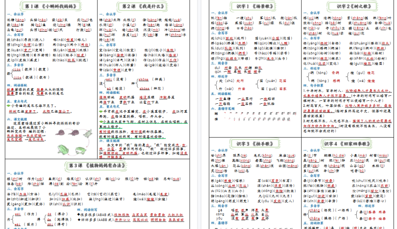Image resolution: width=397 pixels, height=229 pixels.
Task: Click the 识字4《田家四季歌》title banner
Action: [x=347, y=144]
